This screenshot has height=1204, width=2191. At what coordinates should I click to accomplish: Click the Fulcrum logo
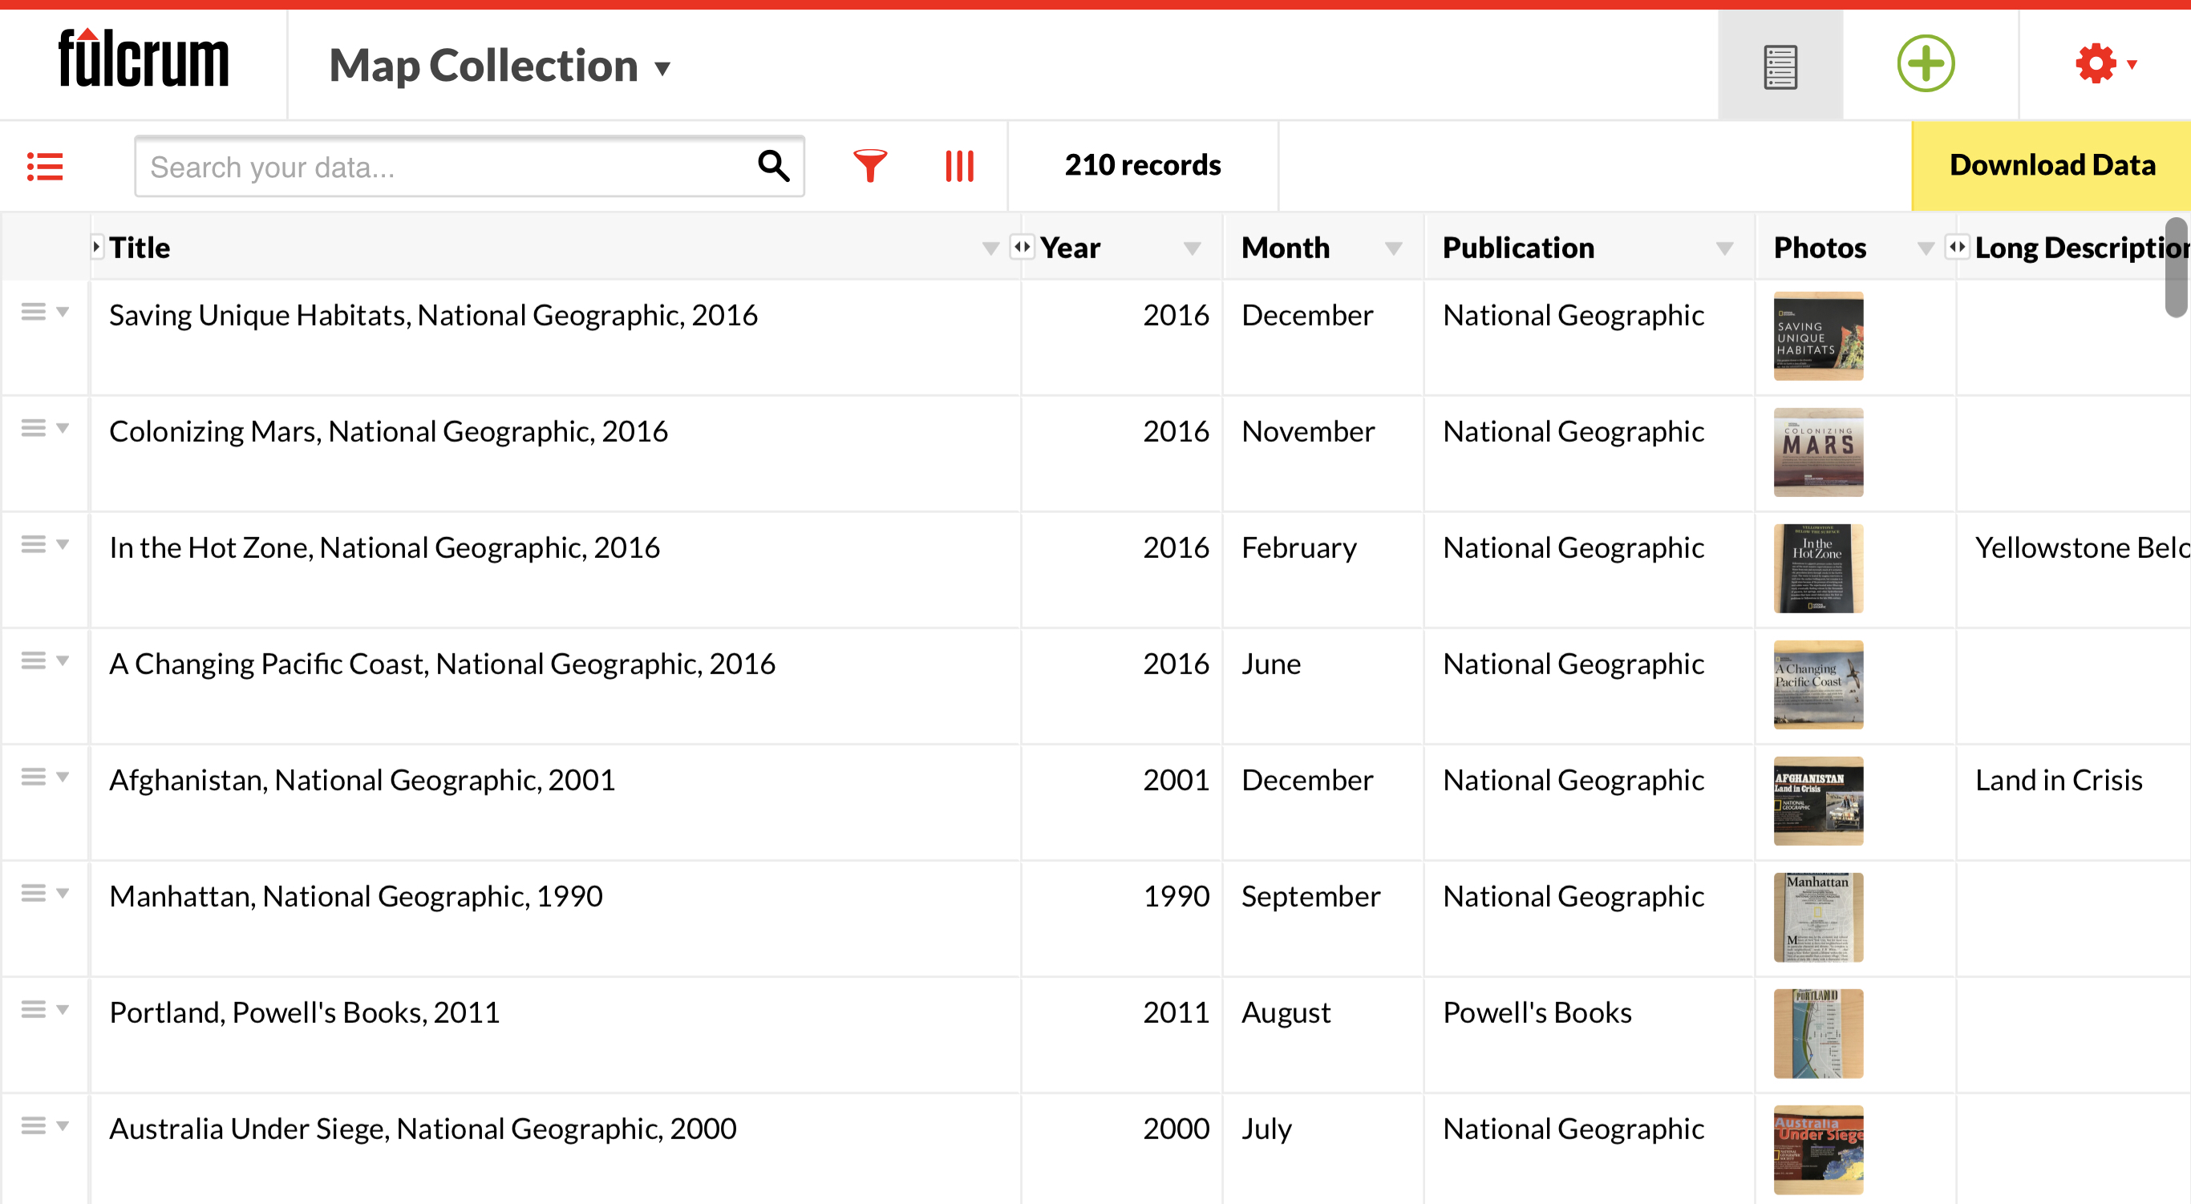click(x=143, y=59)
